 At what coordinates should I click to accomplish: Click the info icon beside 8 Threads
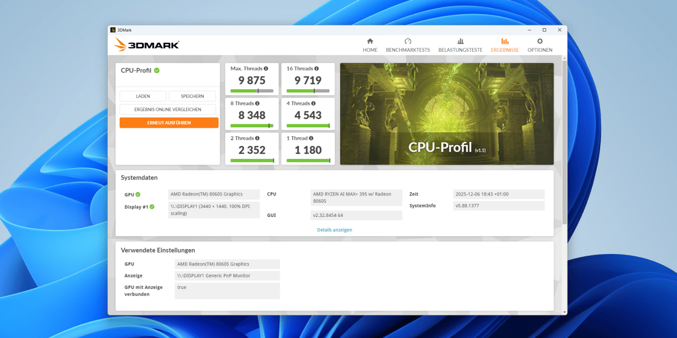(x=257, y=103)
